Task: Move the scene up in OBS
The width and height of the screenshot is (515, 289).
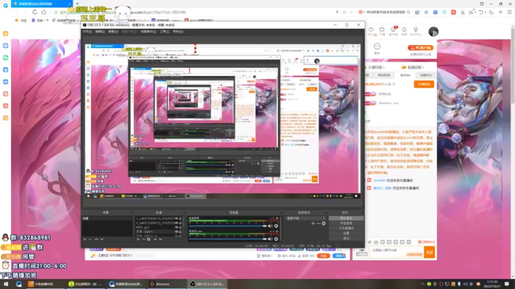Action: point(96,239)
